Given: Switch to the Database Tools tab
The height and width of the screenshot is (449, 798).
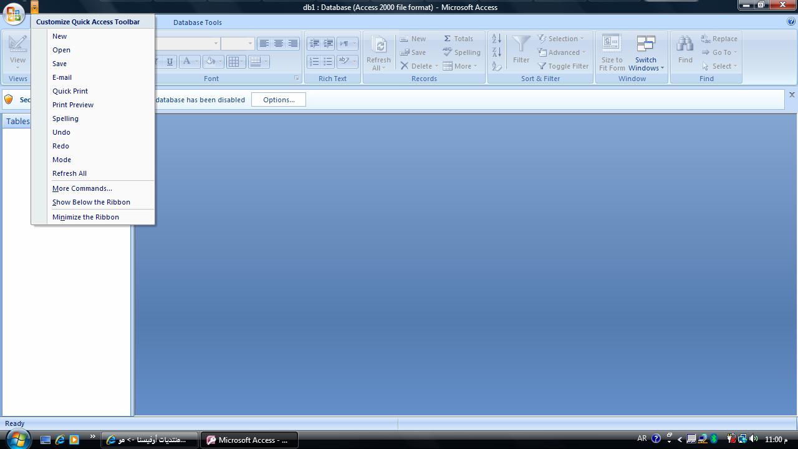Looking at the screenshot, I should (197, 22).
